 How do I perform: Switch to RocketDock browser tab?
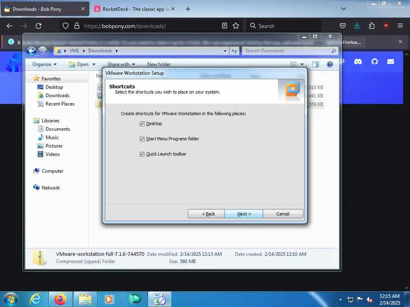click(134, 9)
